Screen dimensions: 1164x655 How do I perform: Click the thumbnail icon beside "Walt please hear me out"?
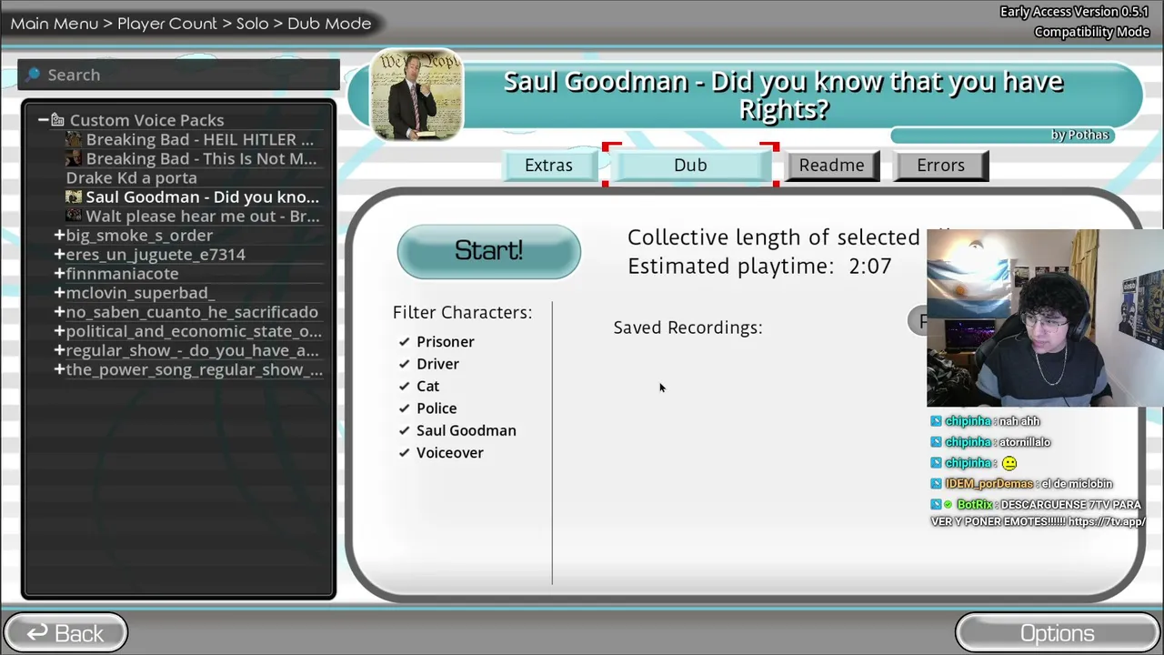[x=74, y=216]
